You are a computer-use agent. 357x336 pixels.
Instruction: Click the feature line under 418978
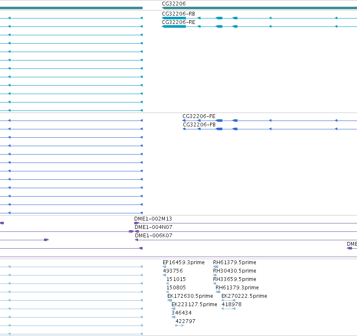228,309
